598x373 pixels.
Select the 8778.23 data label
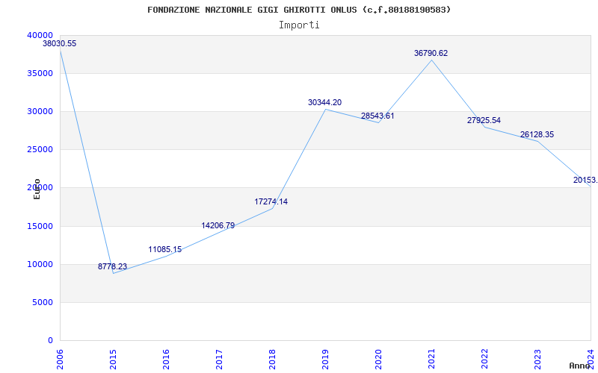(112, 266)
